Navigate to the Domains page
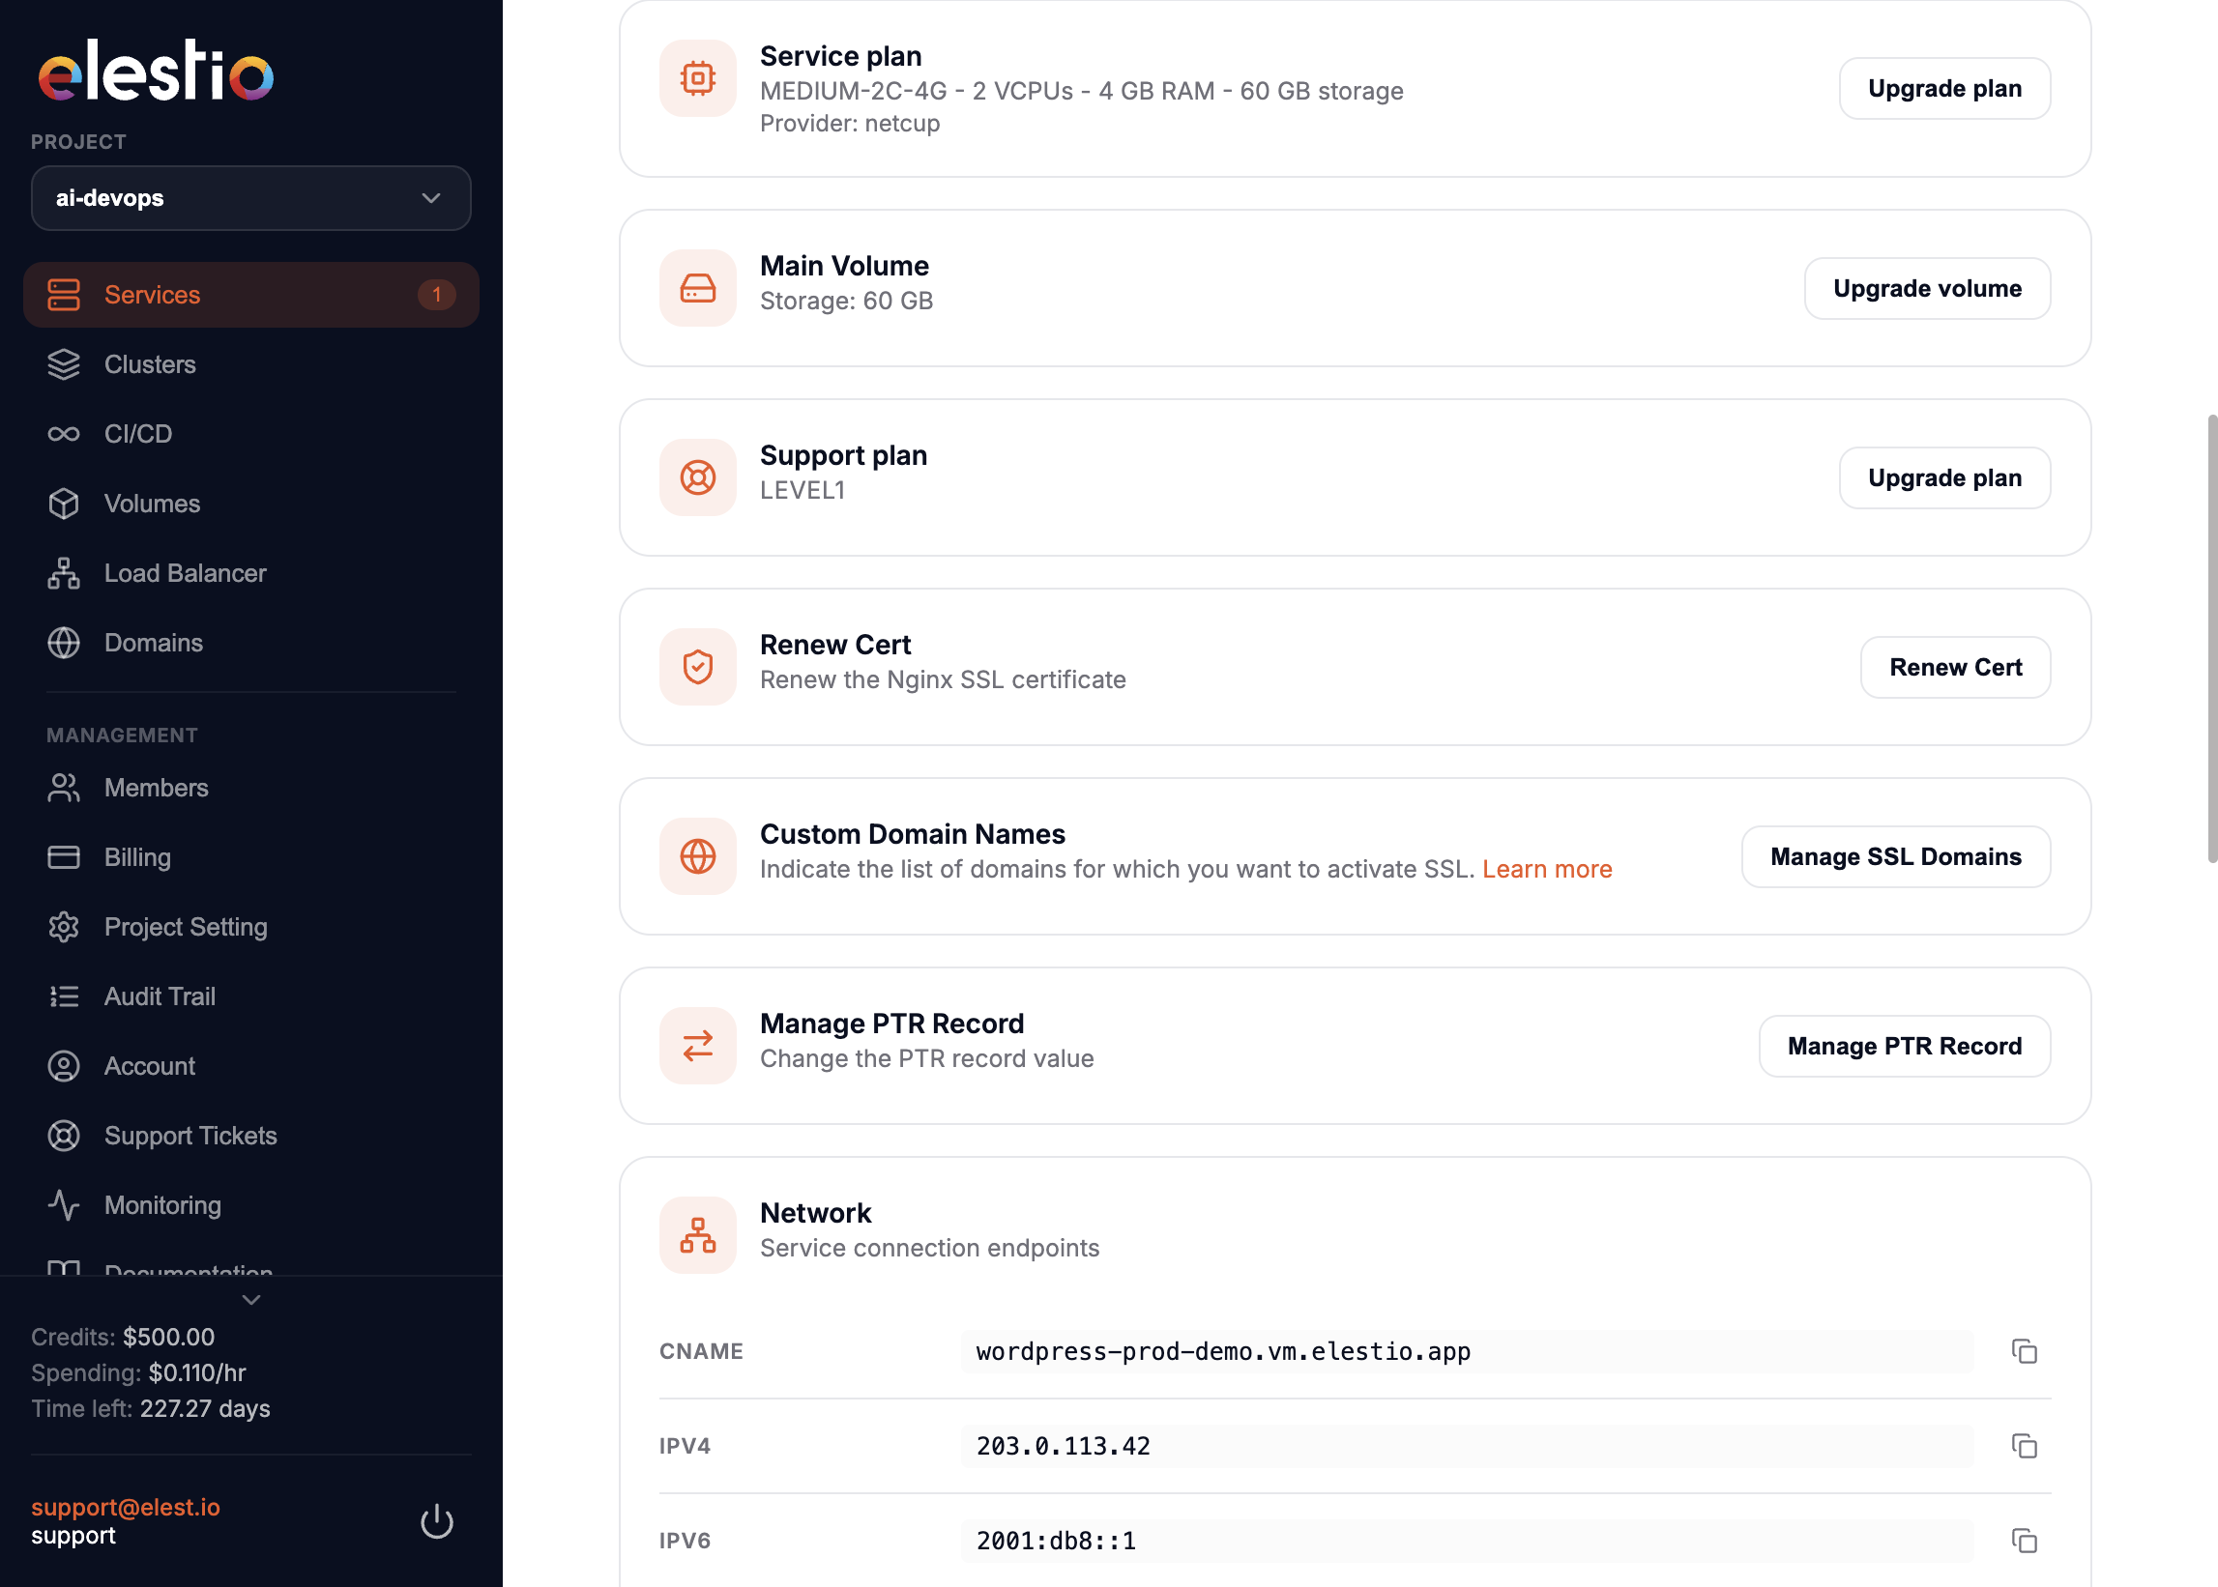Image resolution: width=2218 pixels, height=1587 pixels. point(251,643)
